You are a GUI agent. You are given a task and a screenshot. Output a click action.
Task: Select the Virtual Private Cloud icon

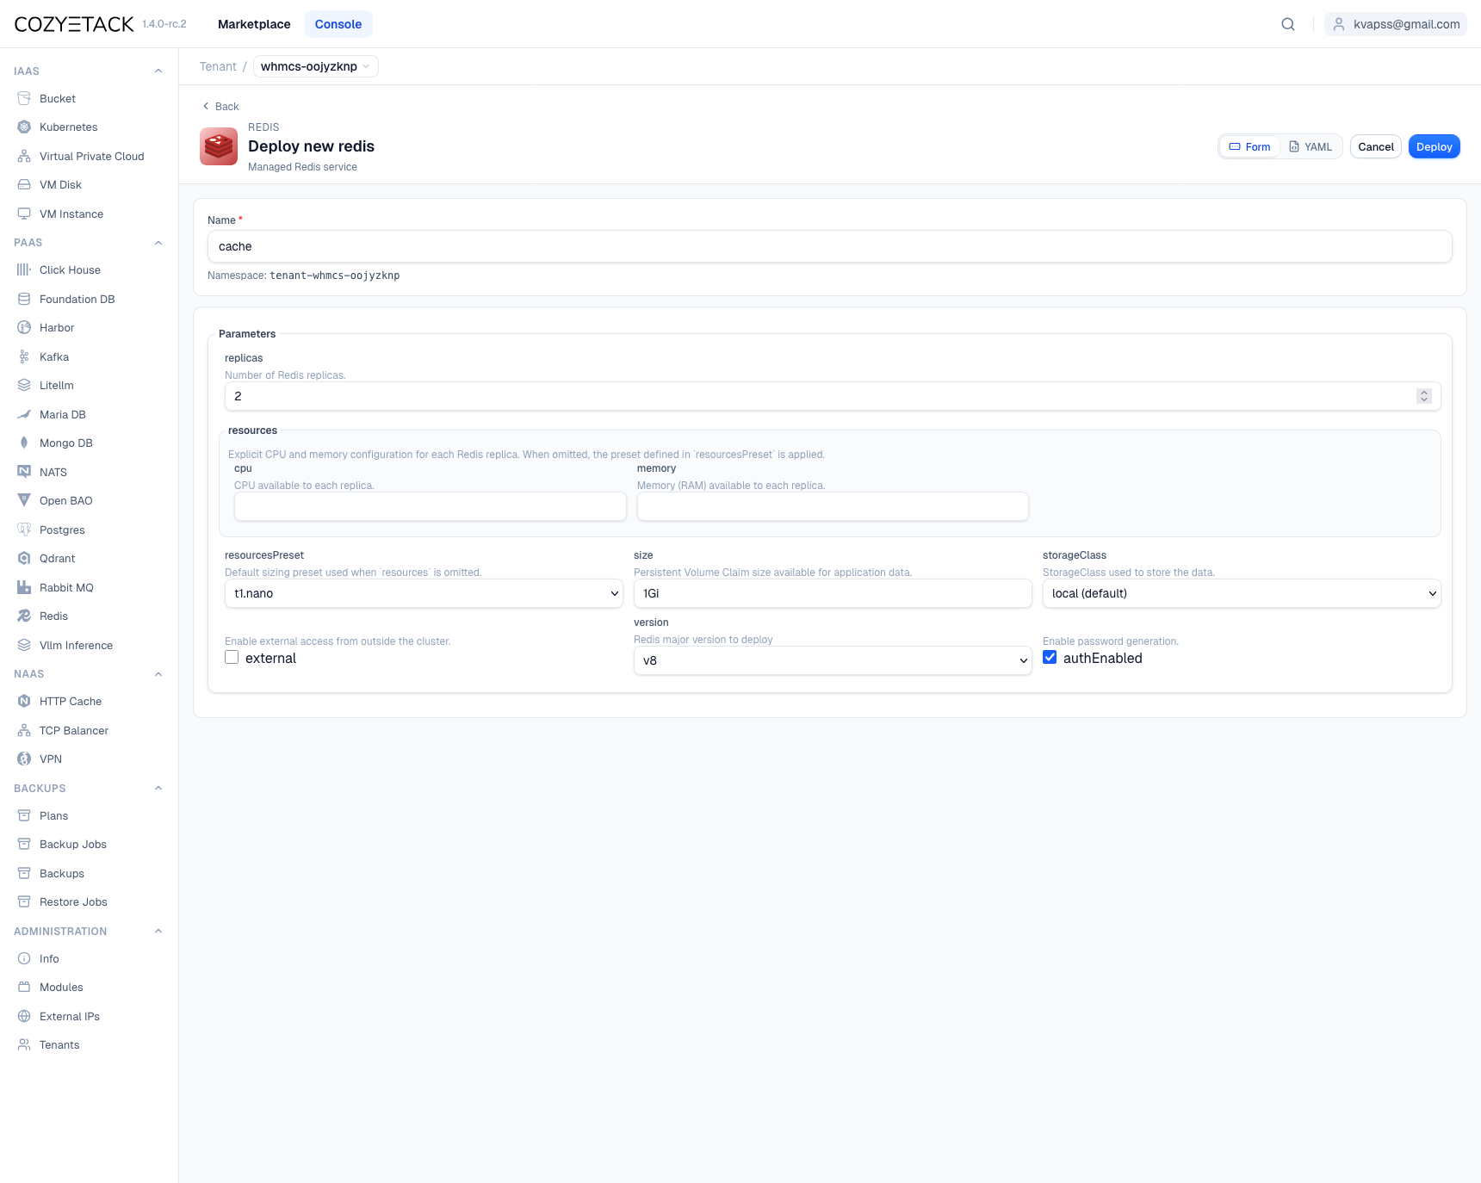pos(24,156)
